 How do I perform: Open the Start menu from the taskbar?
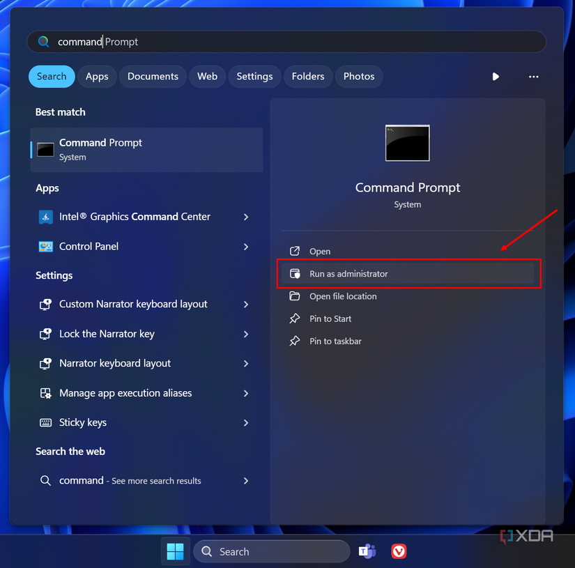(175, 551)
